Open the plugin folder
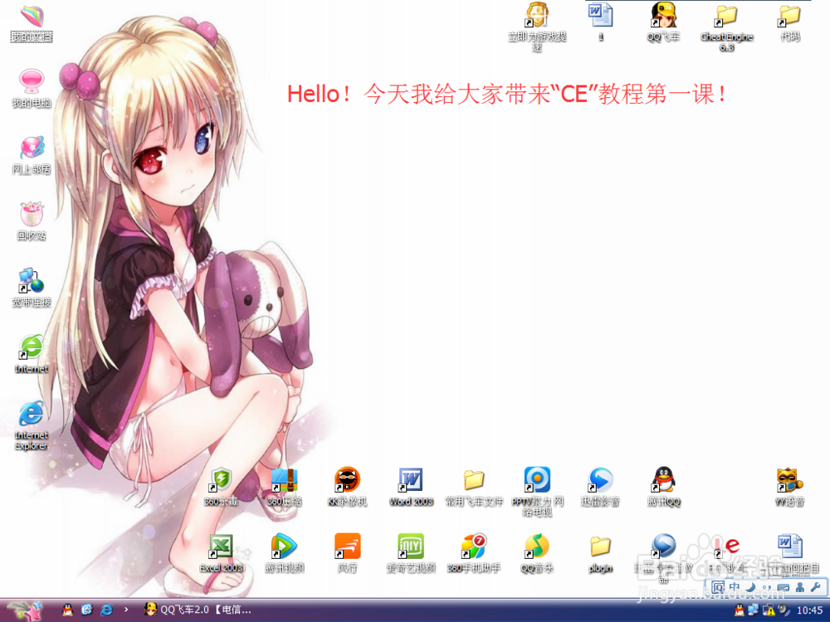Screen dimensions: 830x622 (x=600, y=553)
